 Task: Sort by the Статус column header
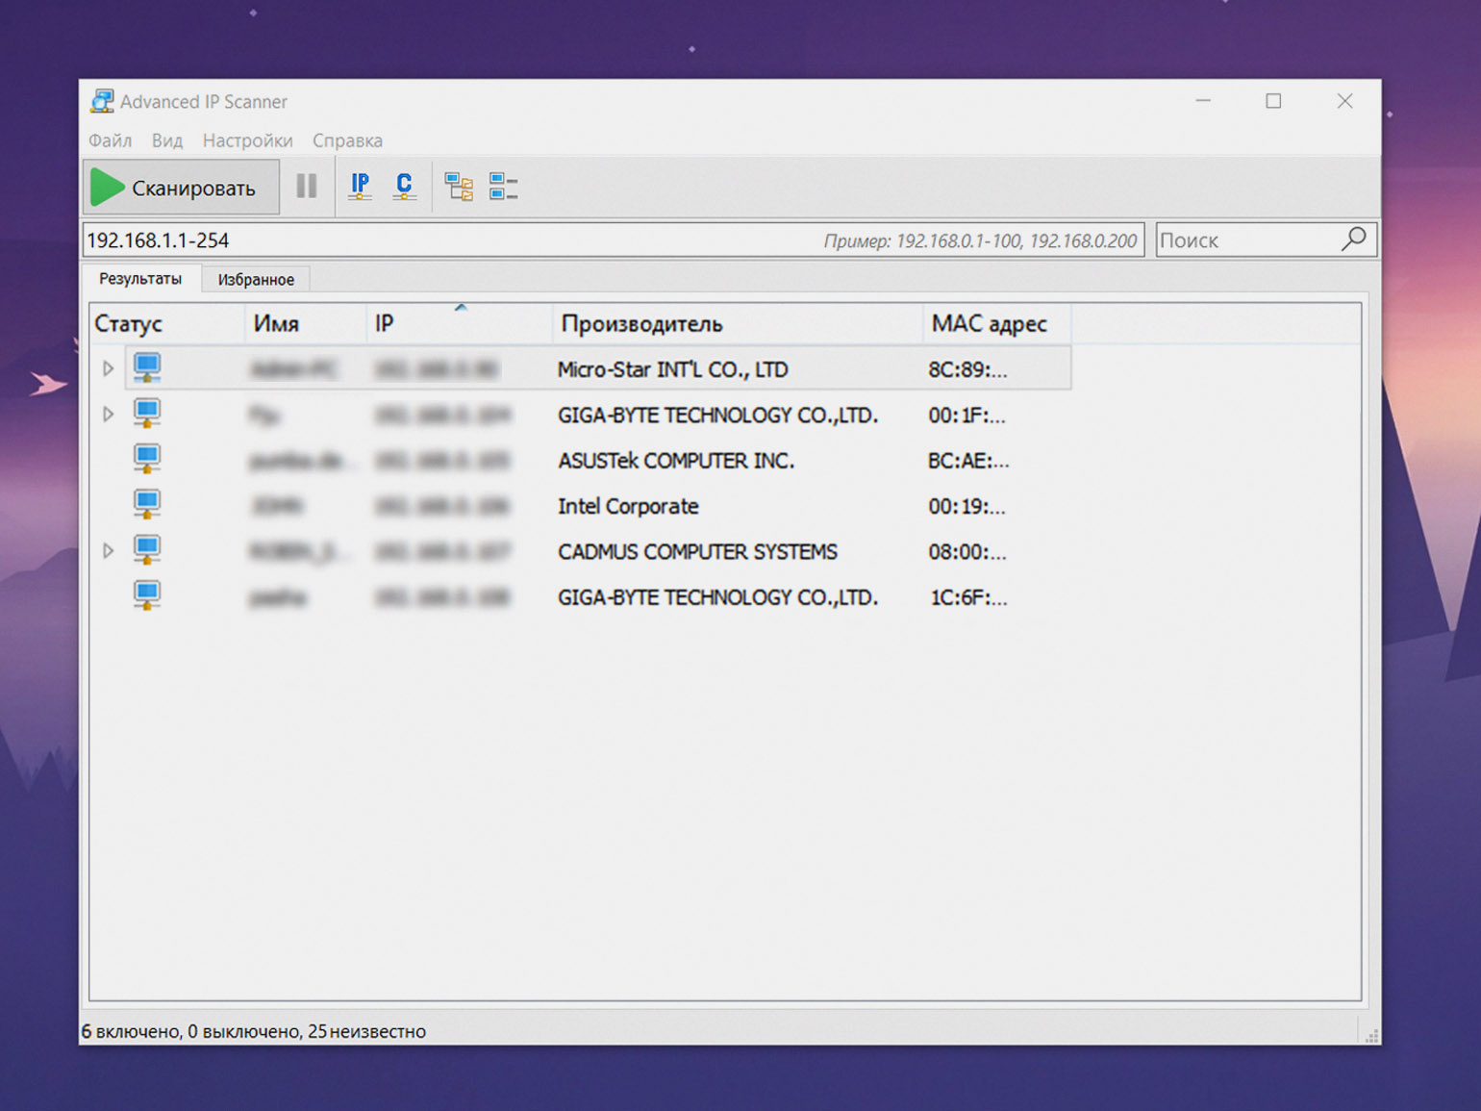pos(167,324)
